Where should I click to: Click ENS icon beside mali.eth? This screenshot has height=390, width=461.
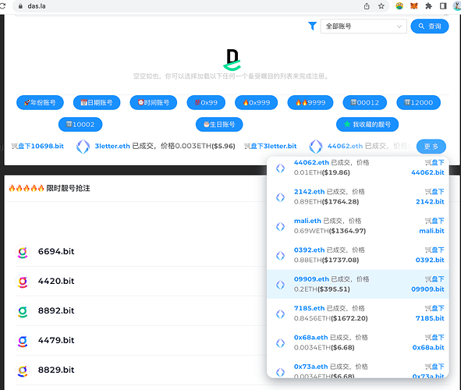(280, 226)
